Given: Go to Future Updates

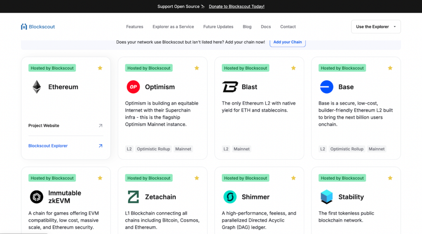Looking at the screenshot, I should 218,27.
